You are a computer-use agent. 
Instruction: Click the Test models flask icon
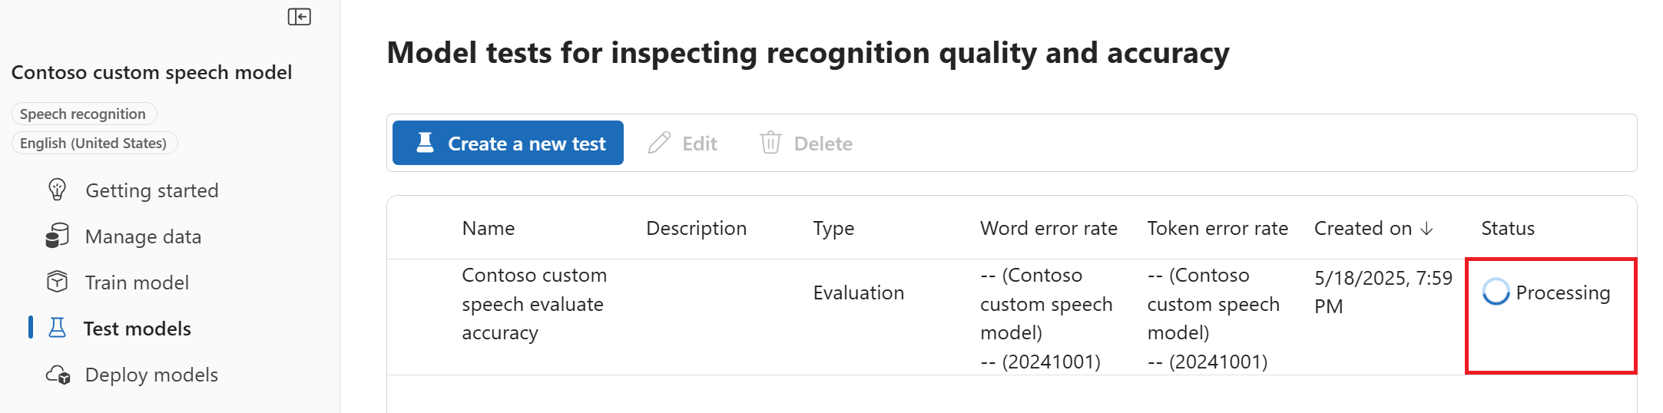click(58, 328)
